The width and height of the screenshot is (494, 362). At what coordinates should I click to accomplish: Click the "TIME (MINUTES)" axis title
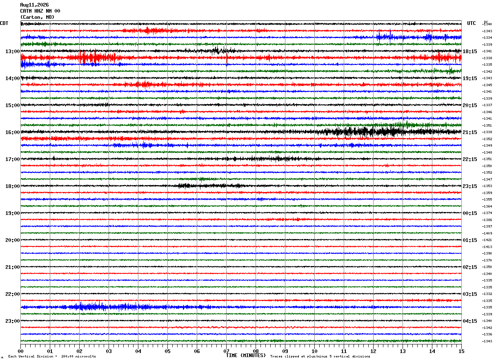tap(246, 355)
